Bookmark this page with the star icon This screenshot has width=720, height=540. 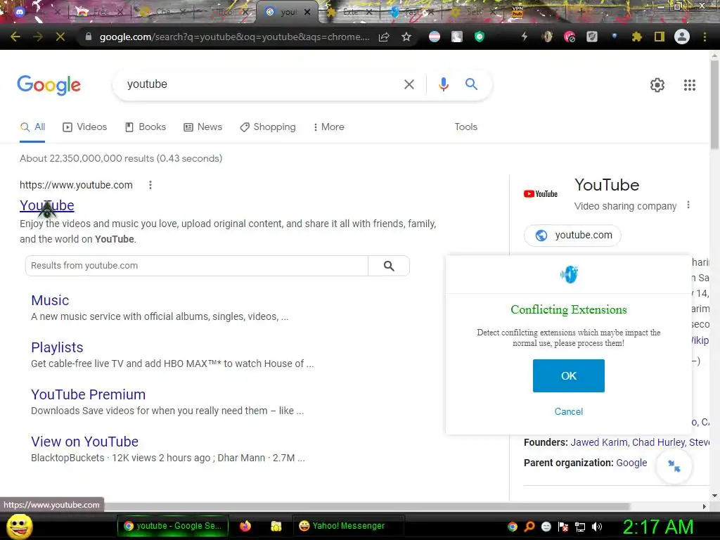406,37
